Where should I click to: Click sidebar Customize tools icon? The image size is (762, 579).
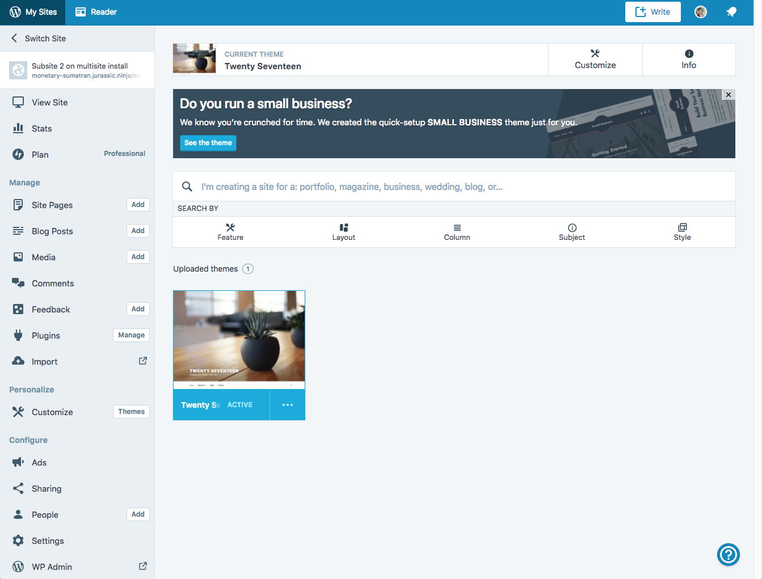(18, 412)
